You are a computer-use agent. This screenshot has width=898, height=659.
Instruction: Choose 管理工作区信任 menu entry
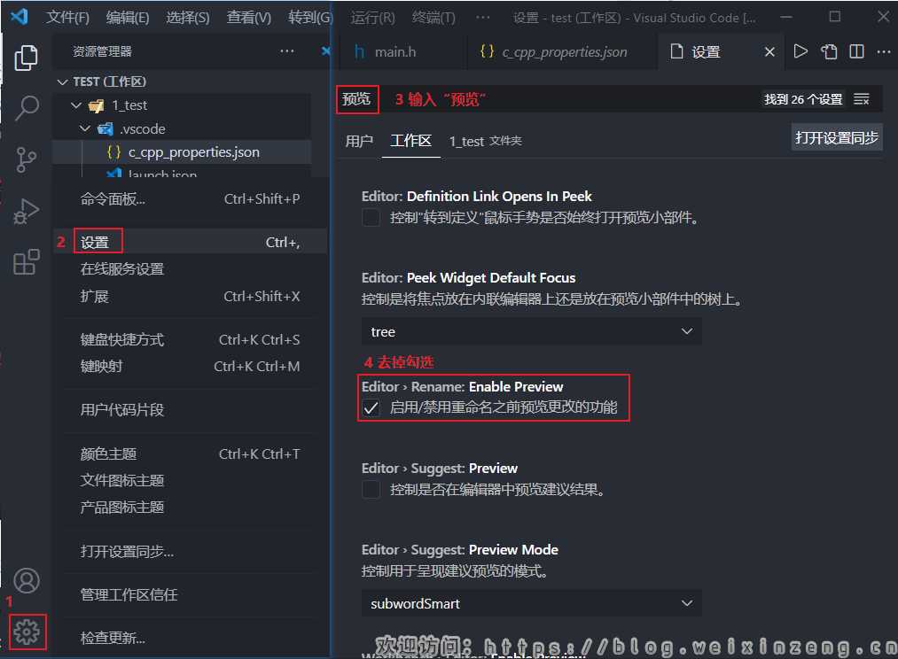190,595
